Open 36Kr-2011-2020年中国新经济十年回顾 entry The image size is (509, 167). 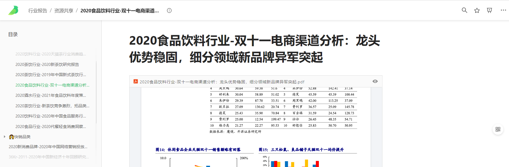pos(49,157)
